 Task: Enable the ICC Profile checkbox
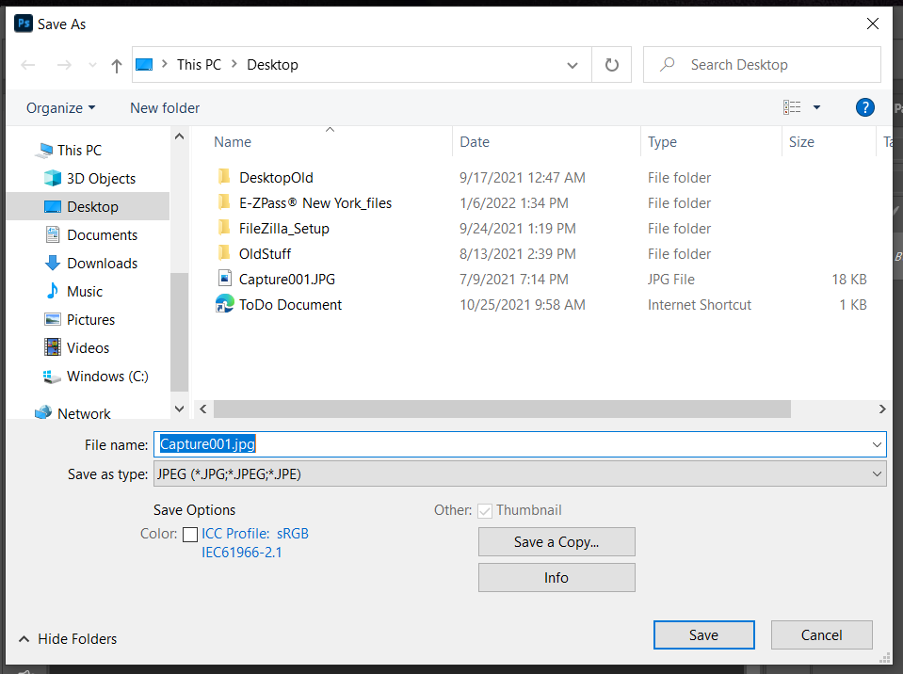point(190,534)
